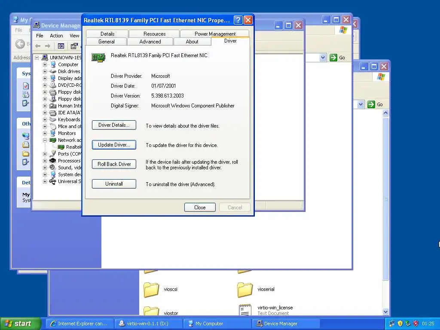Click Device Manager forward arrow toolbar icon

point(48,46)
